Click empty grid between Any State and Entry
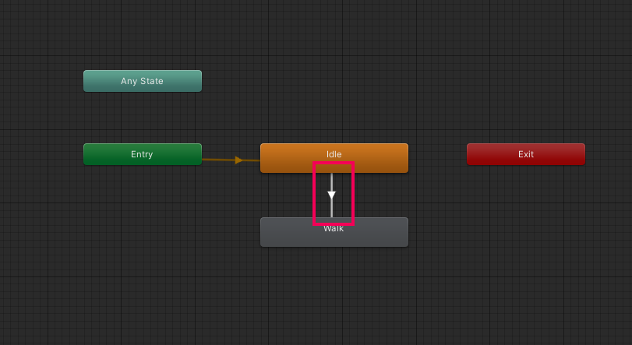 point(142,118)
